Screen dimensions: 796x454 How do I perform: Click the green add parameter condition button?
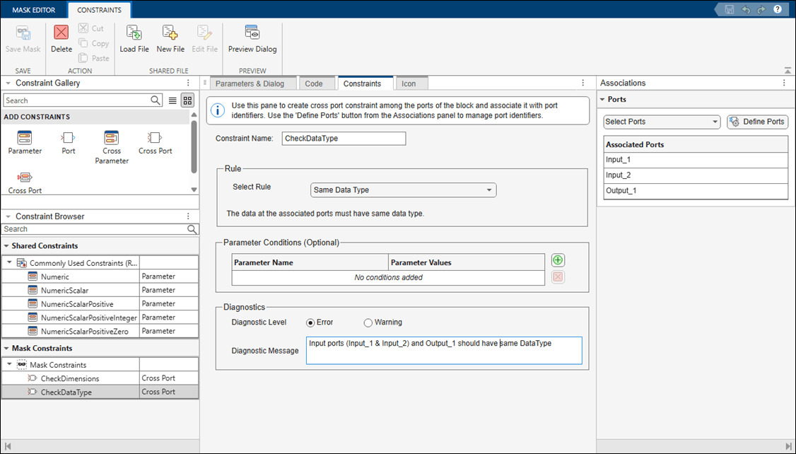[x=558, y=261]
